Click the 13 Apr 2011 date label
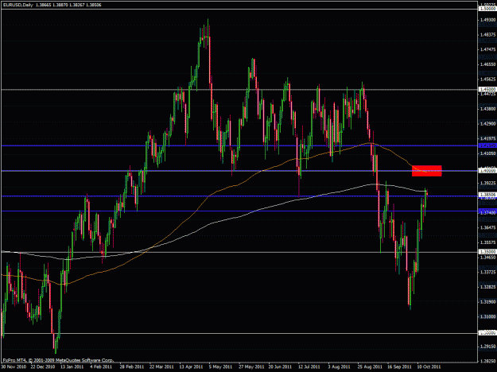Image resolution: width=497 pixels, height=372 pixels. coord(191,366)
